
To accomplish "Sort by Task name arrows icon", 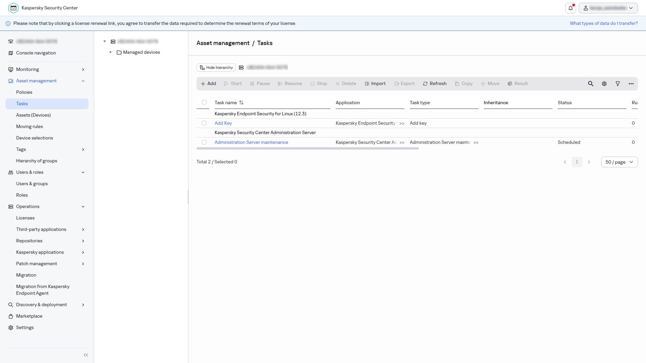I will click(241, 103).
